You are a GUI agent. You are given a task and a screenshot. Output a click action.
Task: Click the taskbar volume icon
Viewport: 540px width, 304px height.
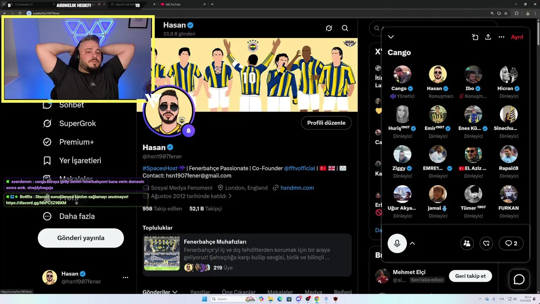[515, 299]
